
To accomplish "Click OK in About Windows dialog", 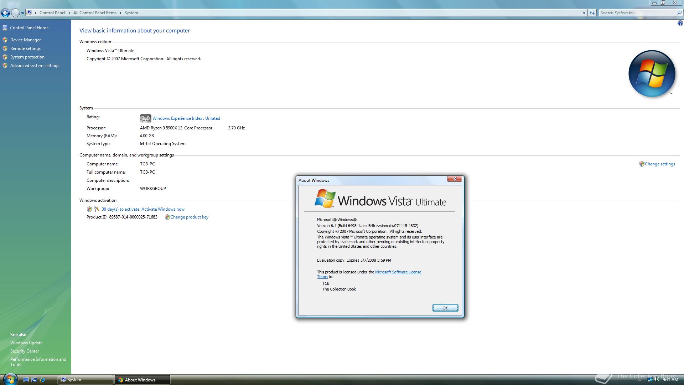I will coord(445,308).
